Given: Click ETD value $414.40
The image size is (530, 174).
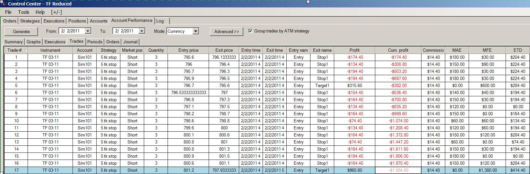Looking at the screenshot, I should (x=518, y=170).
